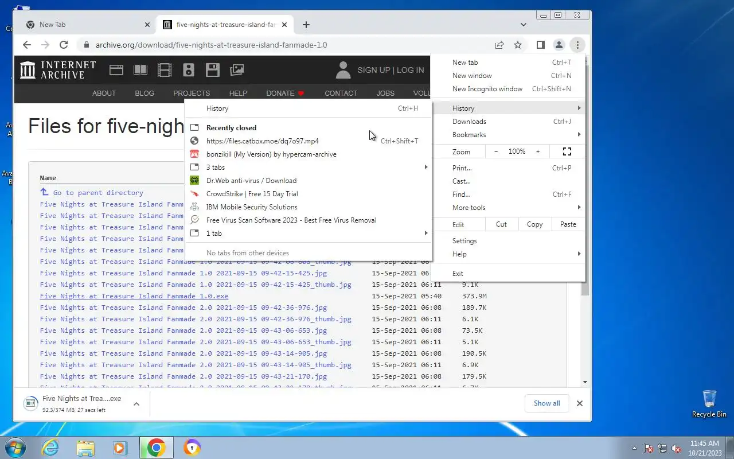734x459 pixels.
Task: Increase zoom with plus button
Action: [x=538, y=151]
